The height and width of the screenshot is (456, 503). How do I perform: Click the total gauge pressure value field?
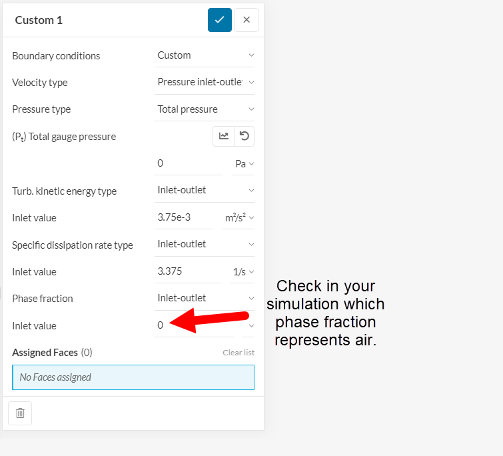coord(189,163)
